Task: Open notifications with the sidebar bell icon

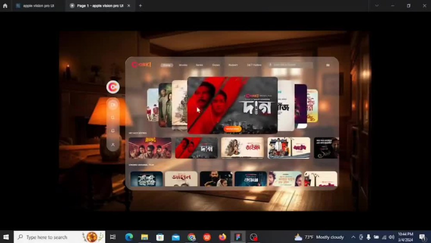Action: (112, 131)
